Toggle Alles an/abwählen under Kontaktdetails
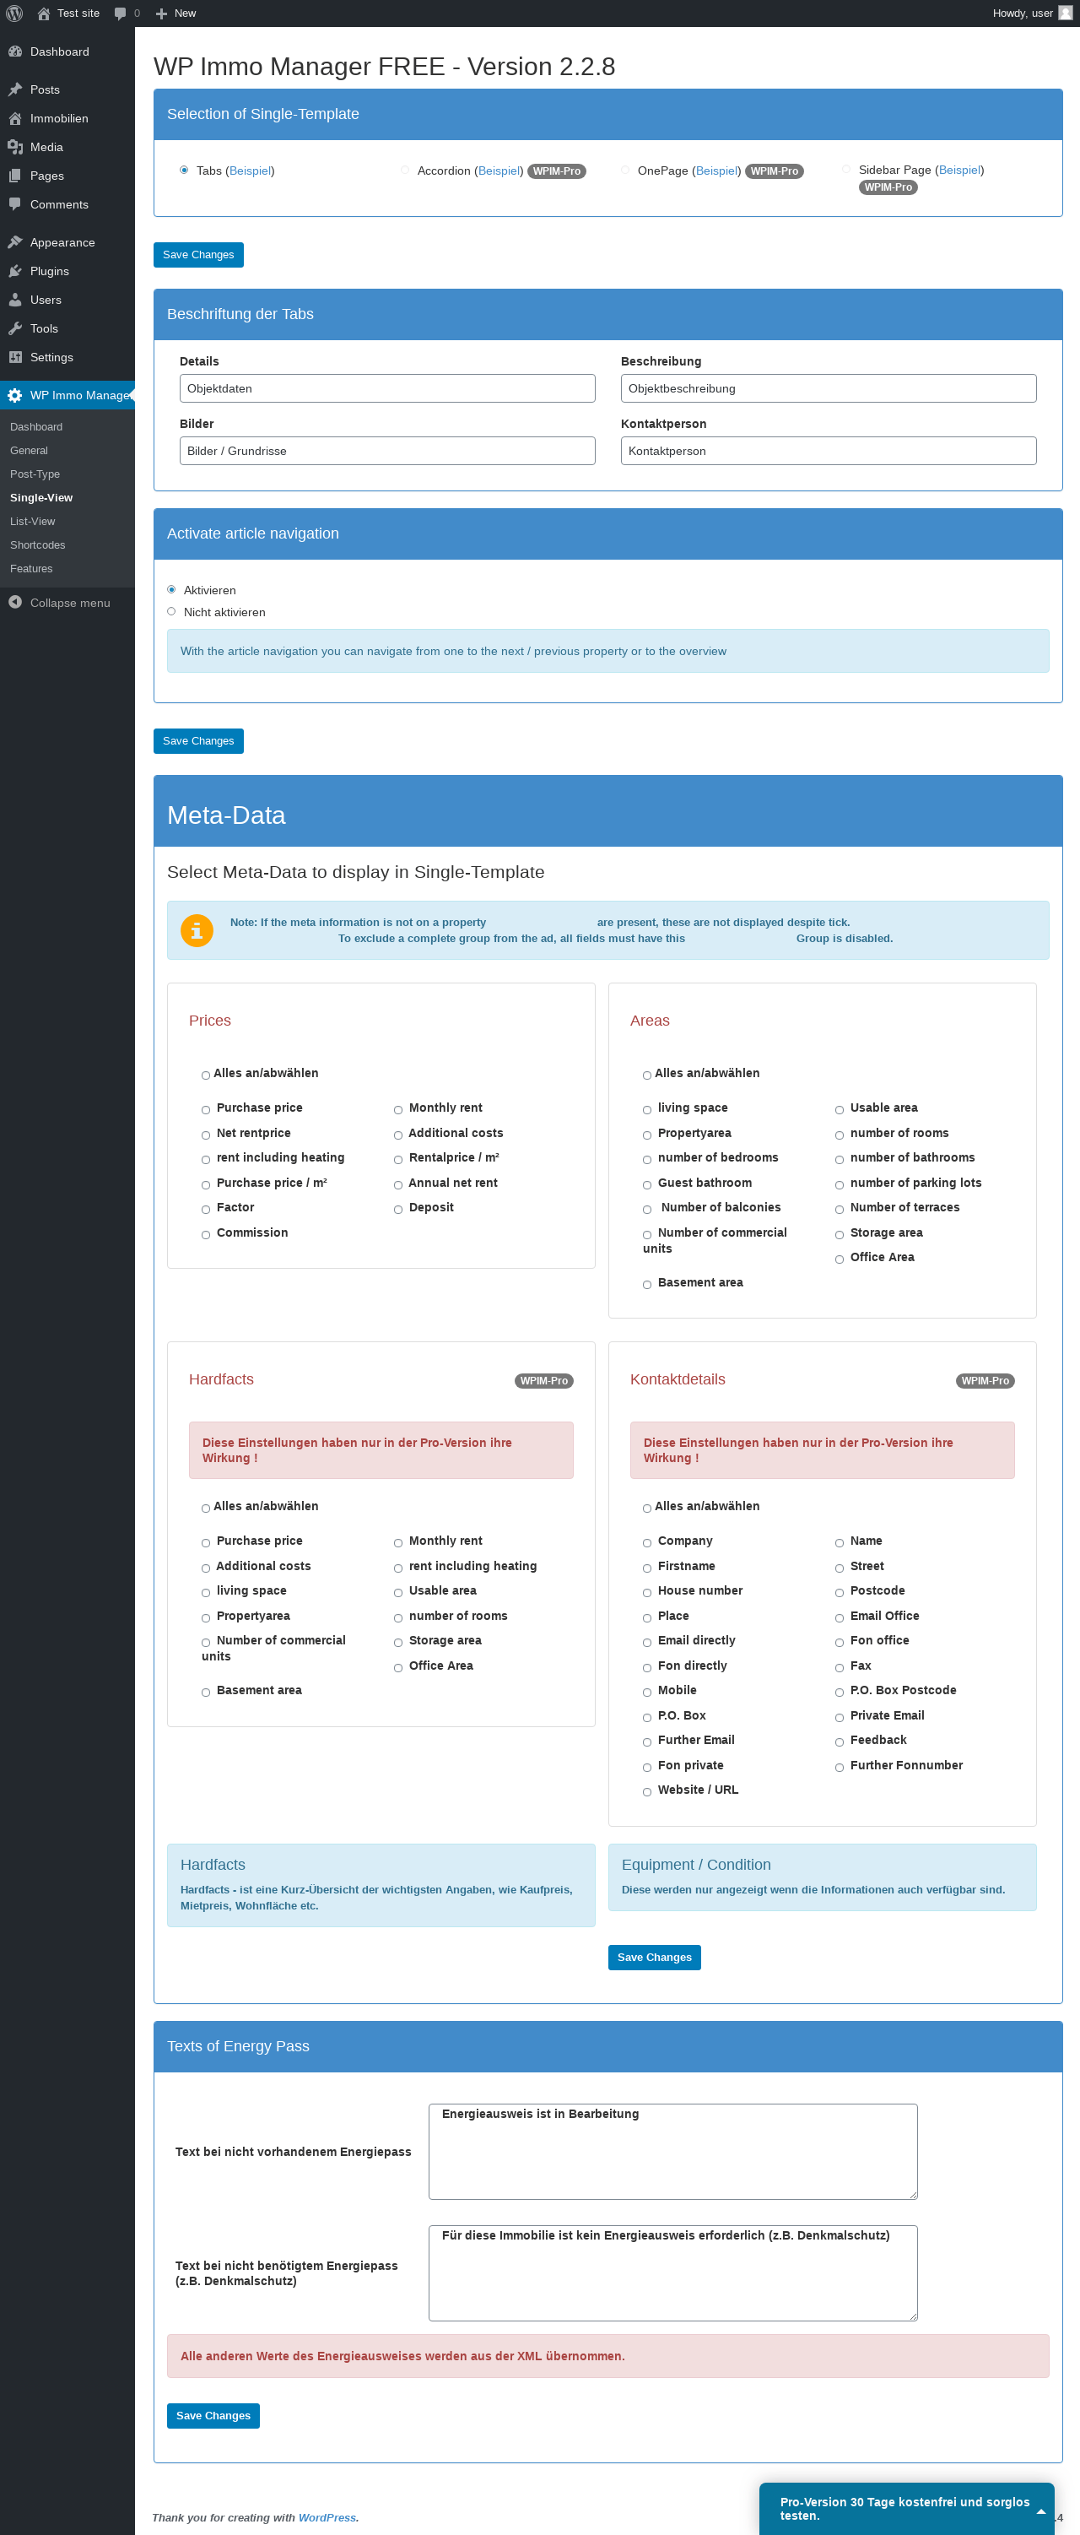 click(647, 1509)
